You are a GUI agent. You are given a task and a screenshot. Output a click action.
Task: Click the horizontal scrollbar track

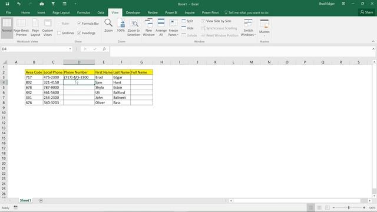click(x=297, y=200)
